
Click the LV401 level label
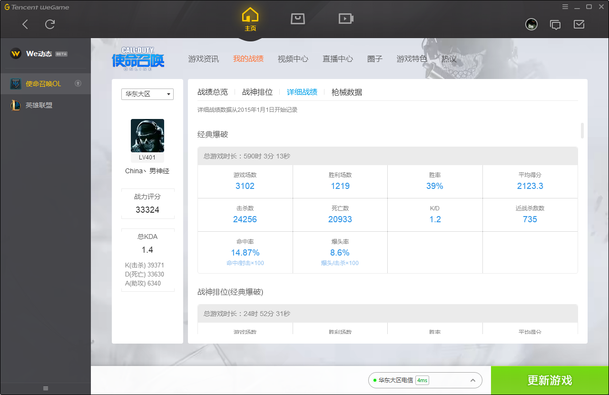[147, 158]
